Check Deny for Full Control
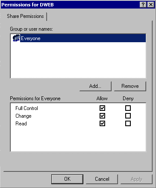The image size is (156, 188). (128, 108)
